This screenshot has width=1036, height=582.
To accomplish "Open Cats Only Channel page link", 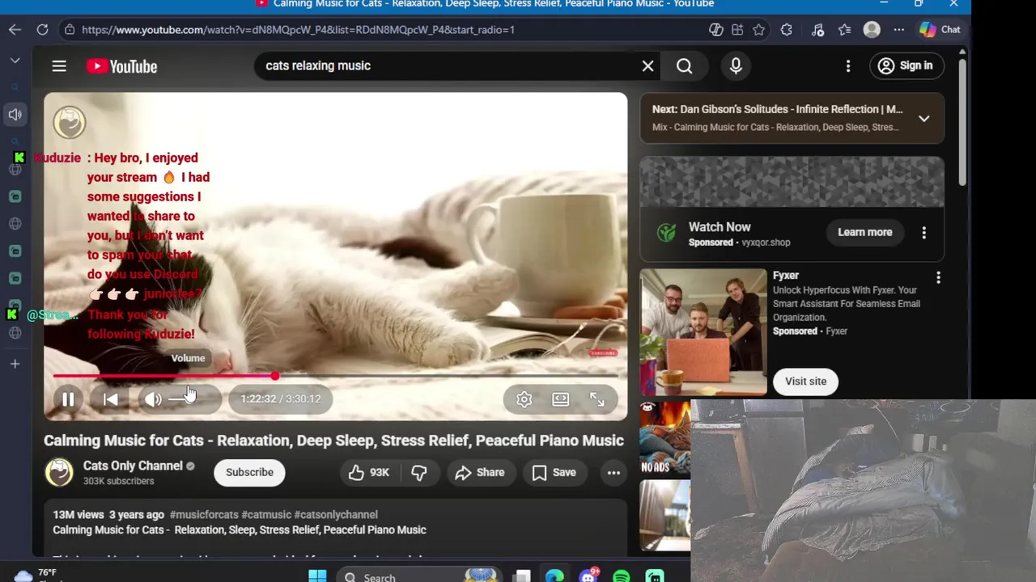I will click(x=133, y=466).
